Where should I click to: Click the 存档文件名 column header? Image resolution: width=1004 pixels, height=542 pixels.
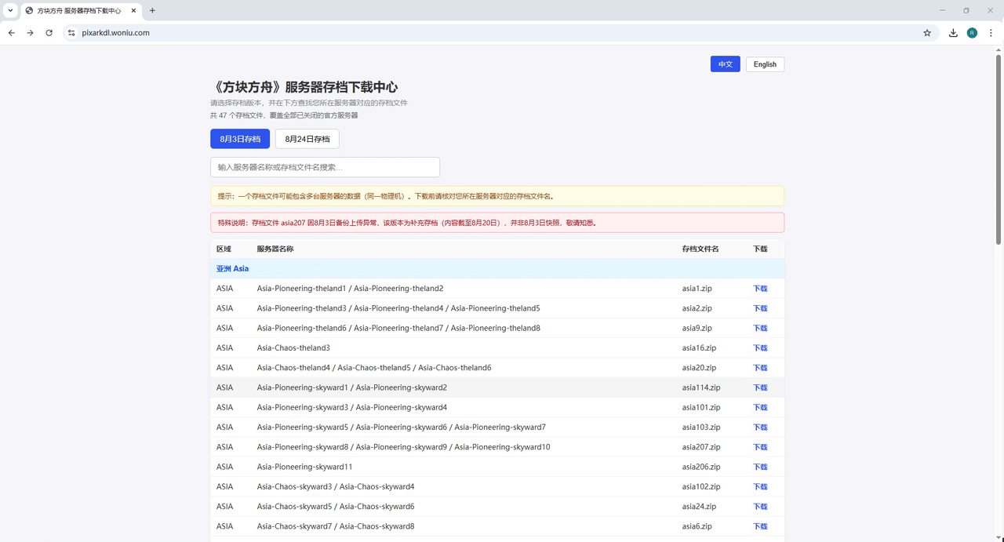tap(700, 249)
